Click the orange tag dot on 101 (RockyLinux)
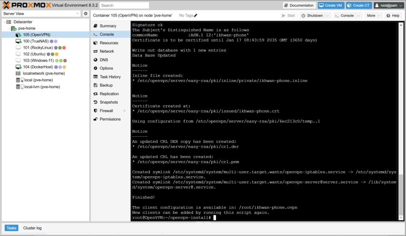The width and height of the screenshot is (406, 236). [x=64, y=48]
